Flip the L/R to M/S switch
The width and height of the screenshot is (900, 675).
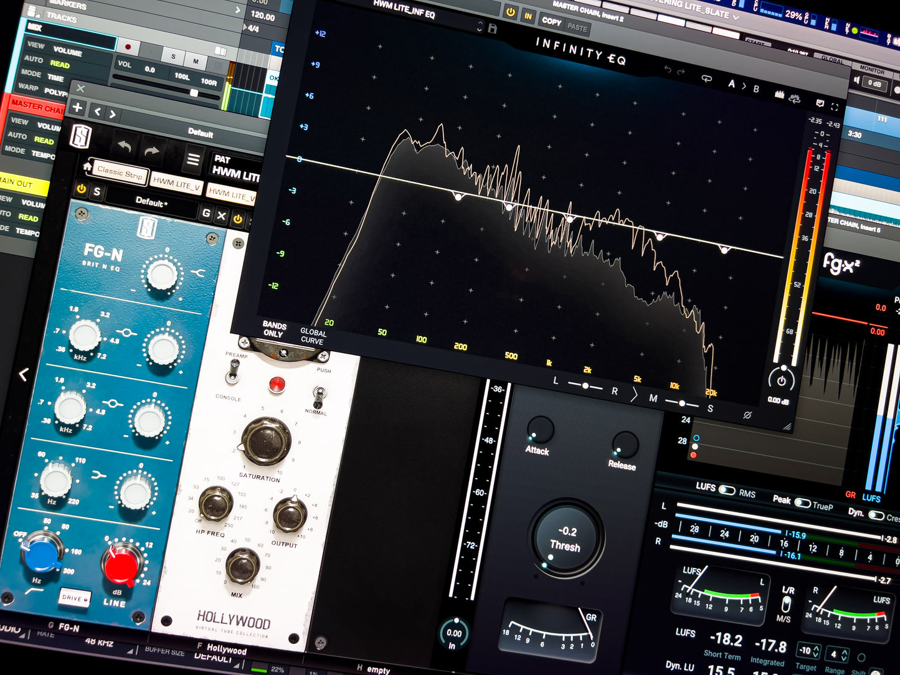(786, 604)
